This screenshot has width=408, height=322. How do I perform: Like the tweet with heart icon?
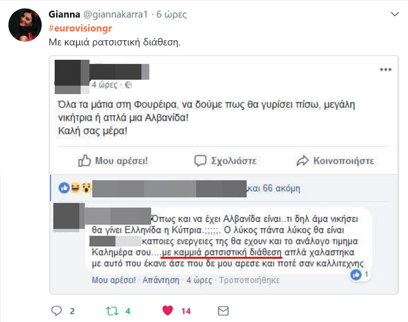tap(167, 310)
